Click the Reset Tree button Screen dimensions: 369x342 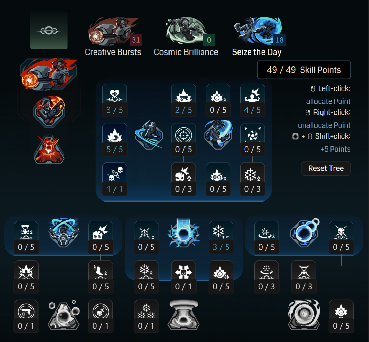click(x=326, y=168)
